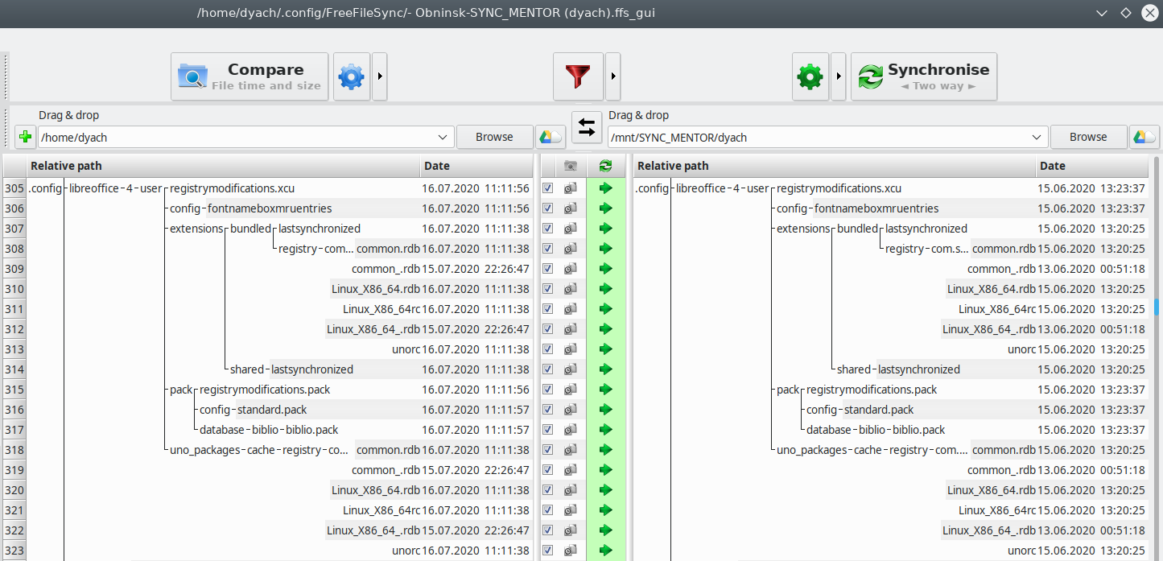Click category icon on row 305
Image resolution: width=1163 pixels, height=561 pixels.
[x=571, y=188]
